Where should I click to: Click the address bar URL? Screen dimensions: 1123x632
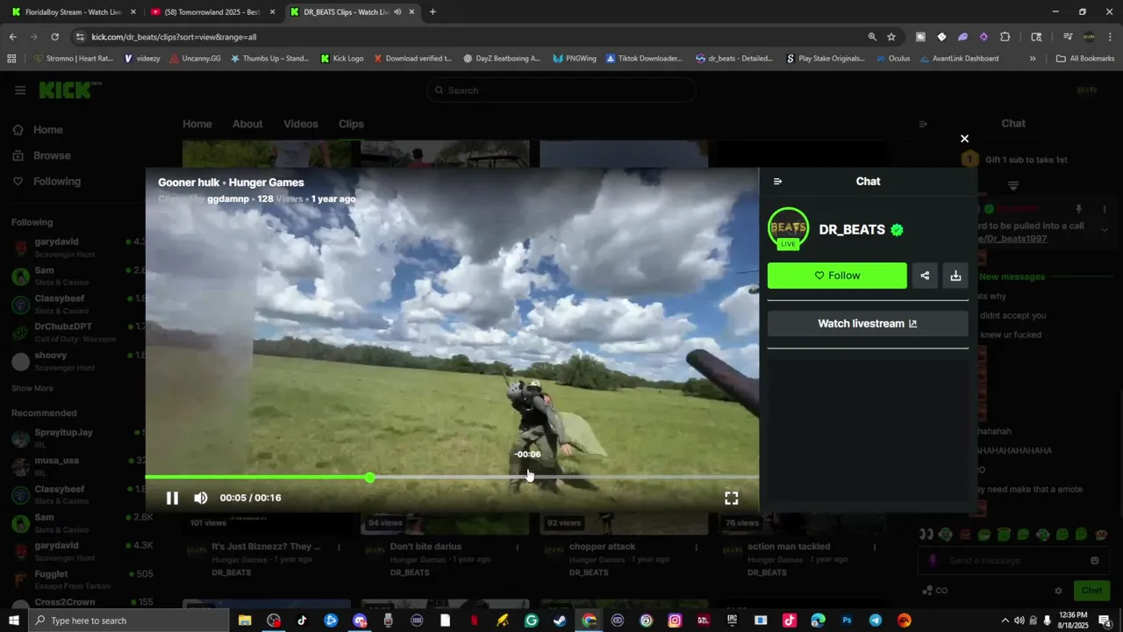[174, 37]
